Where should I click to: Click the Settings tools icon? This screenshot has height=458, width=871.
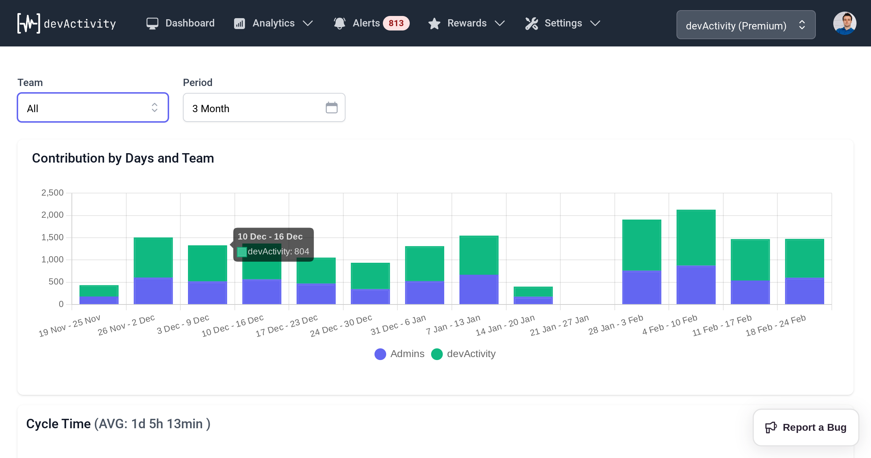[531, 23]
